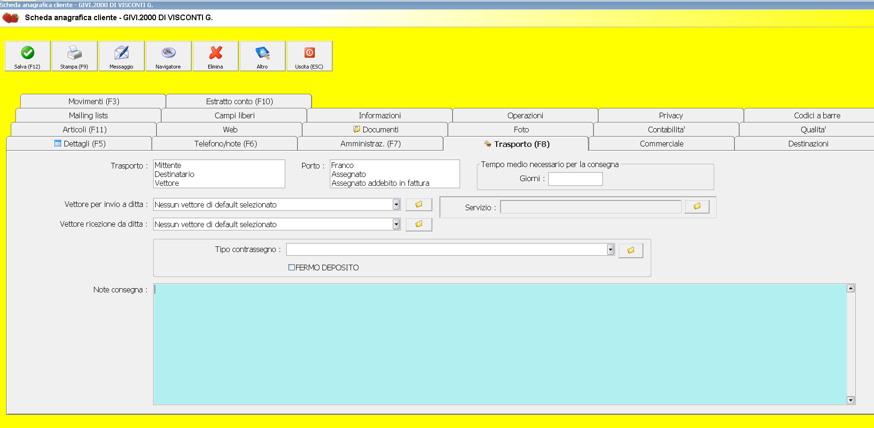Switch to the Web tab
The image size is (874, 428).
coord(230,130)
